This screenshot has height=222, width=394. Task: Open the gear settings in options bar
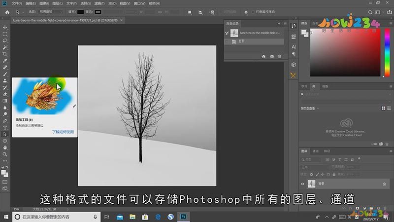pos(246,12)
